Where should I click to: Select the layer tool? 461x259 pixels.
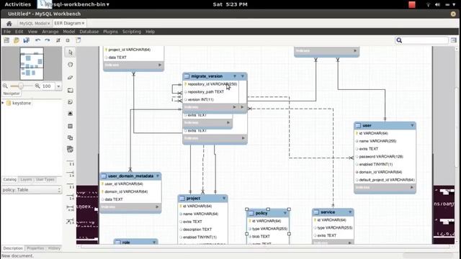click(71, 90)
